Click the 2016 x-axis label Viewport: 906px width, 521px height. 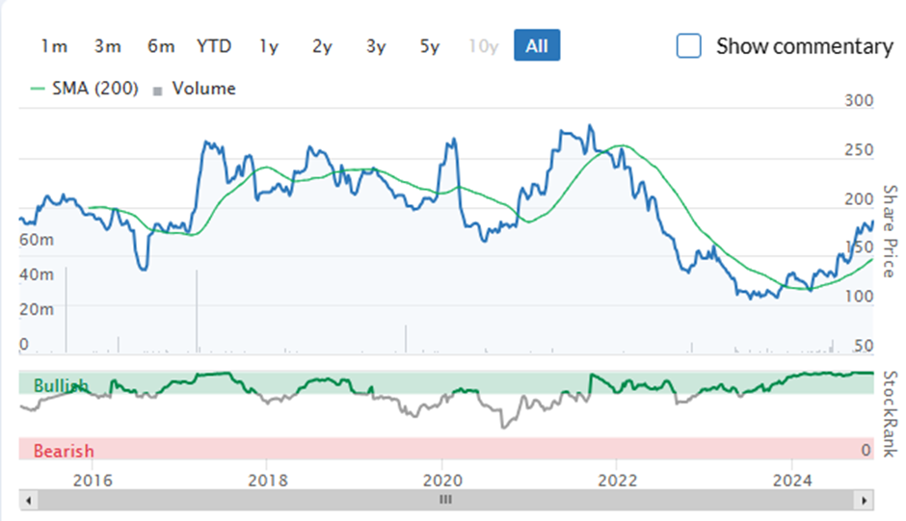tap(93, 480)
